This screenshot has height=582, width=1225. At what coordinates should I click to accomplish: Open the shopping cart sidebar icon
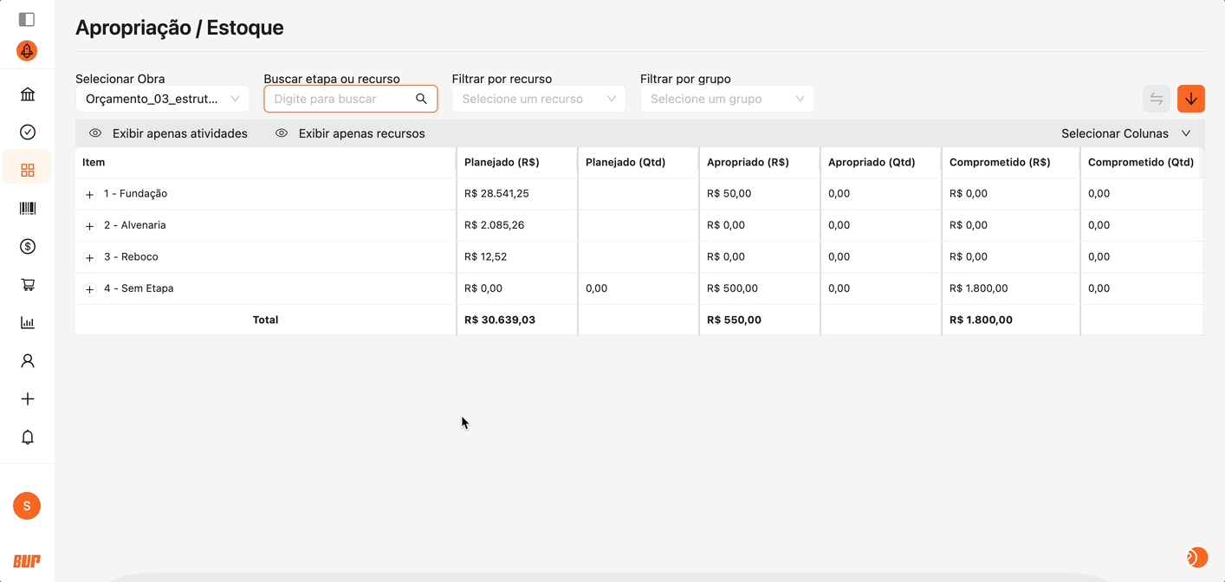pos(28,285)
